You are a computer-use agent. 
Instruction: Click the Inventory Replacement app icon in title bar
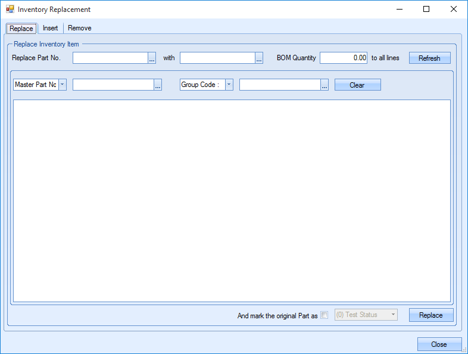(10, 10)
